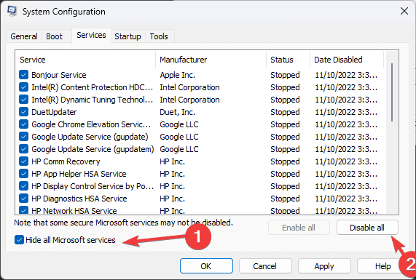Close the System Configuration window

[404, 11]
